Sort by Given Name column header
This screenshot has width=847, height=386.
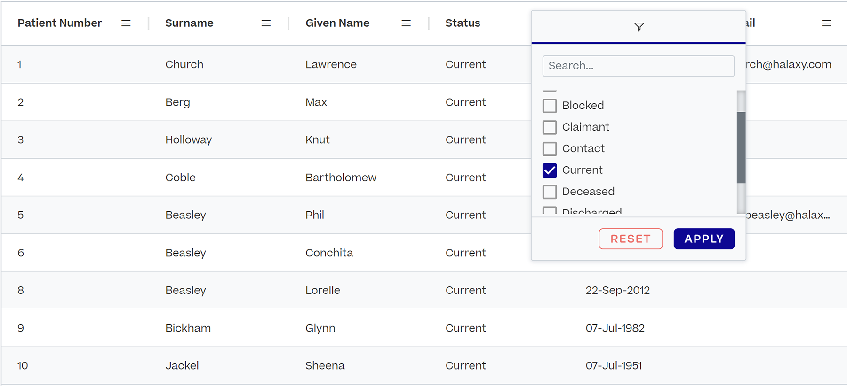coord(337,23)
